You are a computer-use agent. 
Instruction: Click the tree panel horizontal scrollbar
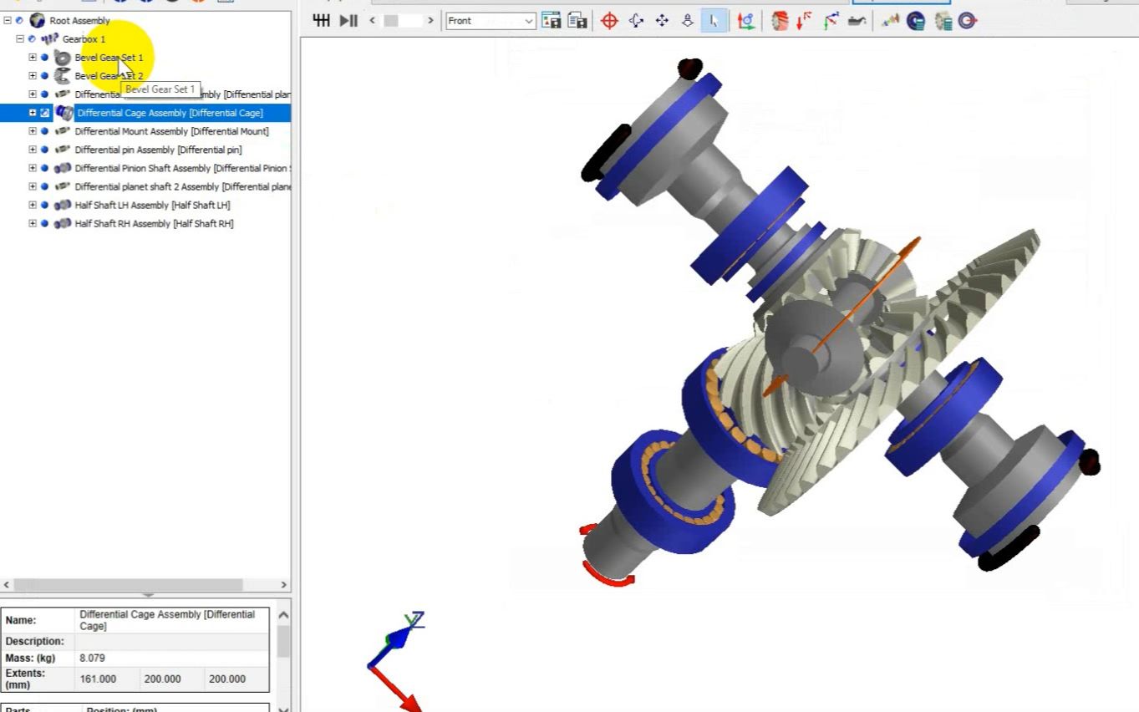[129, 585]
